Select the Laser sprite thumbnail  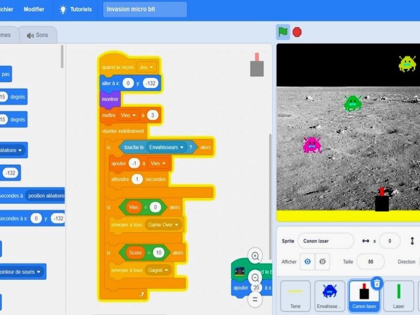[398, 296]
